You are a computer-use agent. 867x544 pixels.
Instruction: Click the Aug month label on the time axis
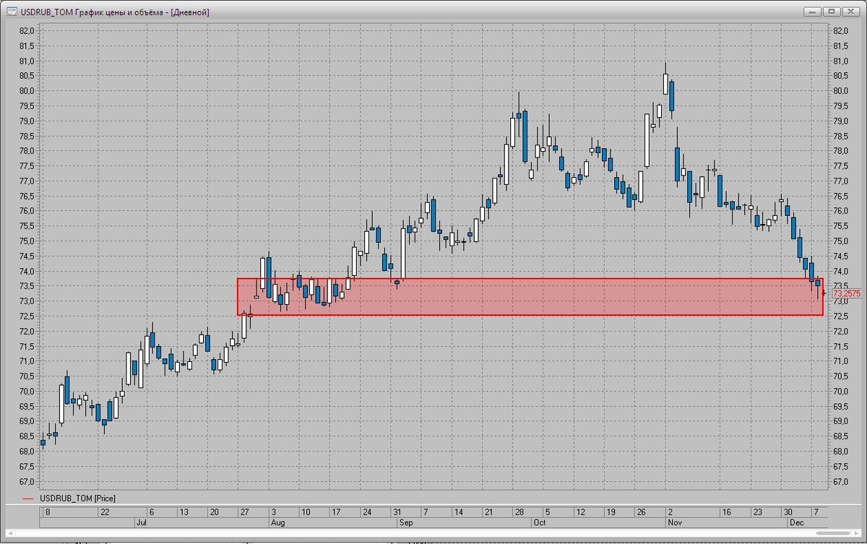[277, 521]
